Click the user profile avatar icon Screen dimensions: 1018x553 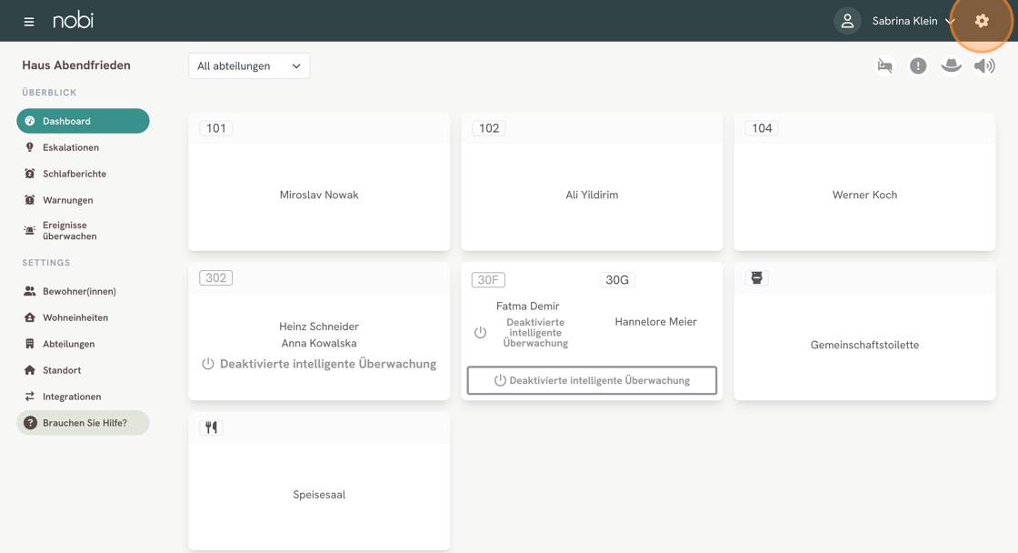click(x=847, y=21)
